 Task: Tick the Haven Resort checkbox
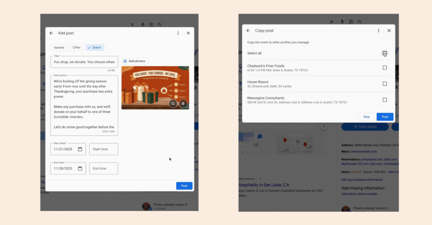click(384, 84)
